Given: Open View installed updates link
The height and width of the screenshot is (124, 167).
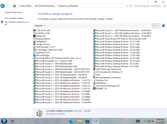Looking at the screenshot, I should point(14,18).
